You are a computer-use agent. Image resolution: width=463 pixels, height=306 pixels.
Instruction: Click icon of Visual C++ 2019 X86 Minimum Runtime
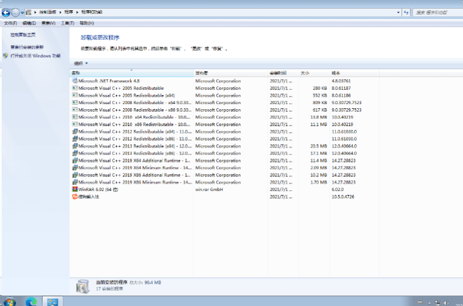(75, 182)
